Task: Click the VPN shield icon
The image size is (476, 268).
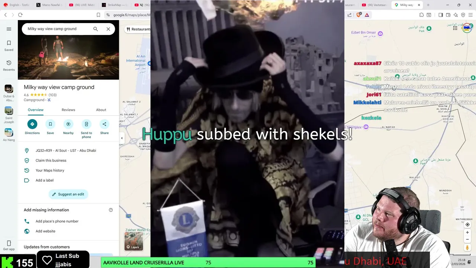Action: point(463,15)
